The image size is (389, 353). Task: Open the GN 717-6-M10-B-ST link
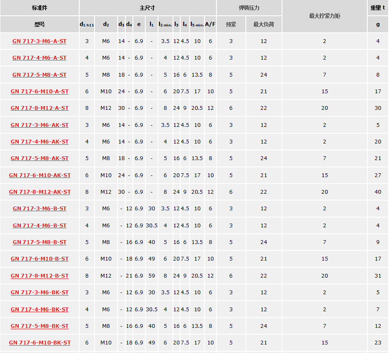click(40, 259)
